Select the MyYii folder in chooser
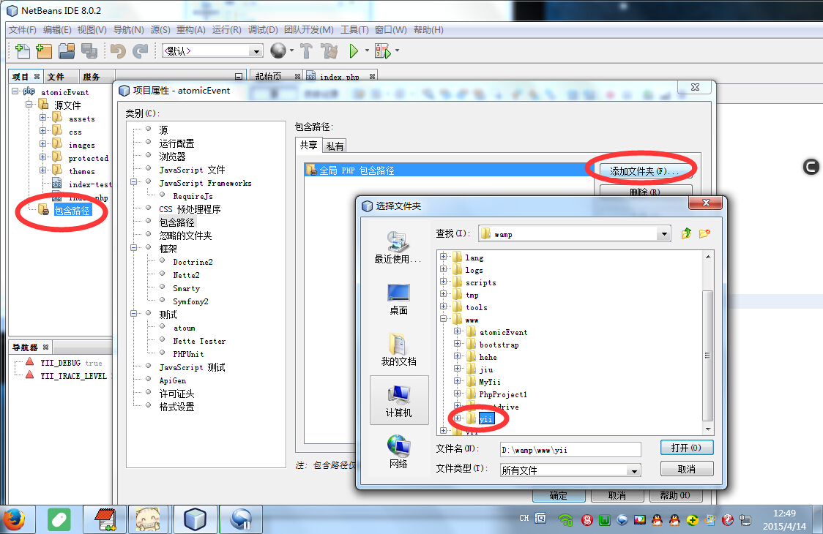Screen dimensions: 823x534 (490, 382)
